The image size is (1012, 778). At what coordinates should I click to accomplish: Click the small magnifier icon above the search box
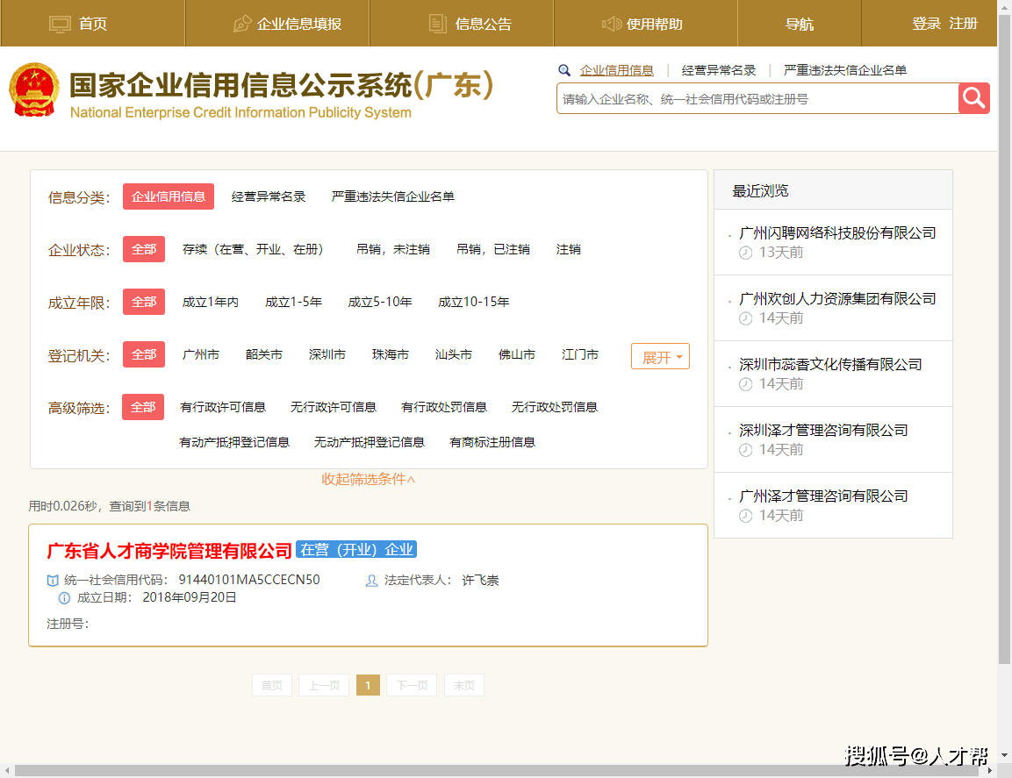[x=564, y=70]
